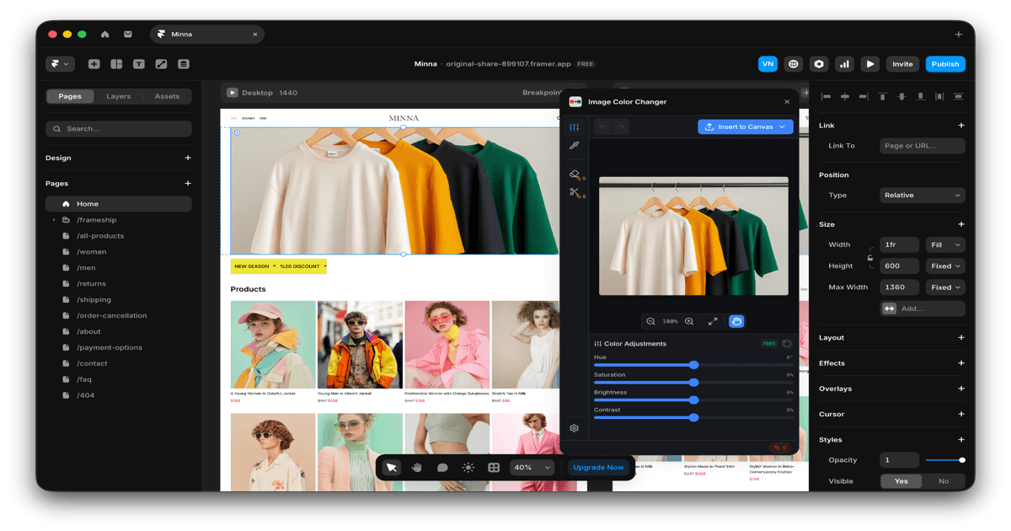Click the Saturation slider handle
The width and height of the screenshot is (1011, 531).
(x=694, y=382)
